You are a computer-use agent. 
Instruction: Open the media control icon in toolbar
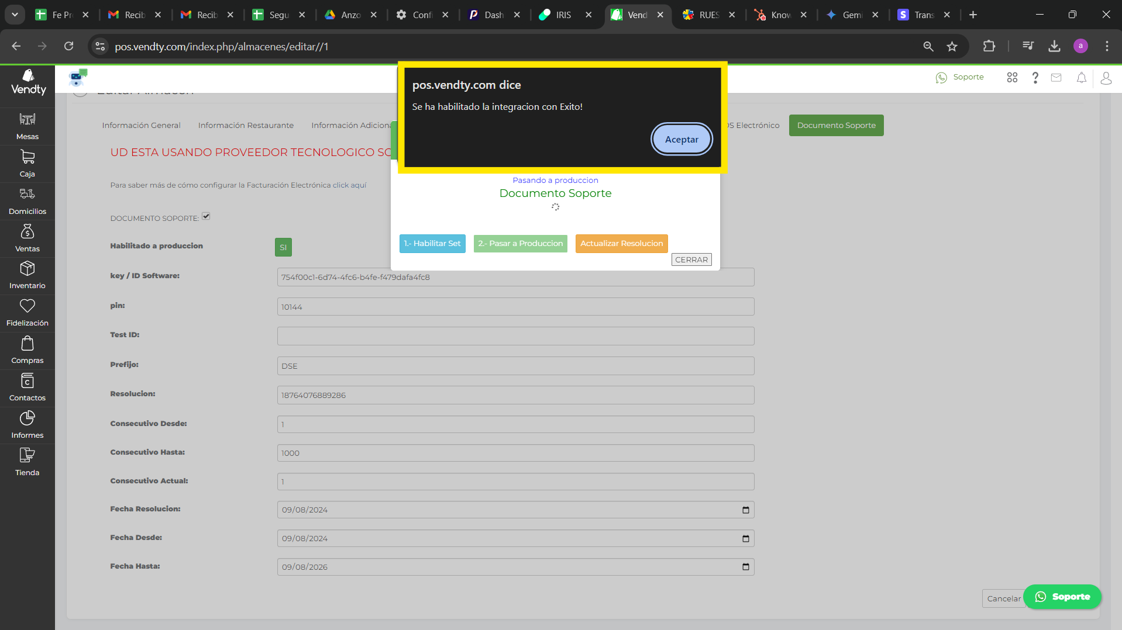click(x=1028, y=46)
